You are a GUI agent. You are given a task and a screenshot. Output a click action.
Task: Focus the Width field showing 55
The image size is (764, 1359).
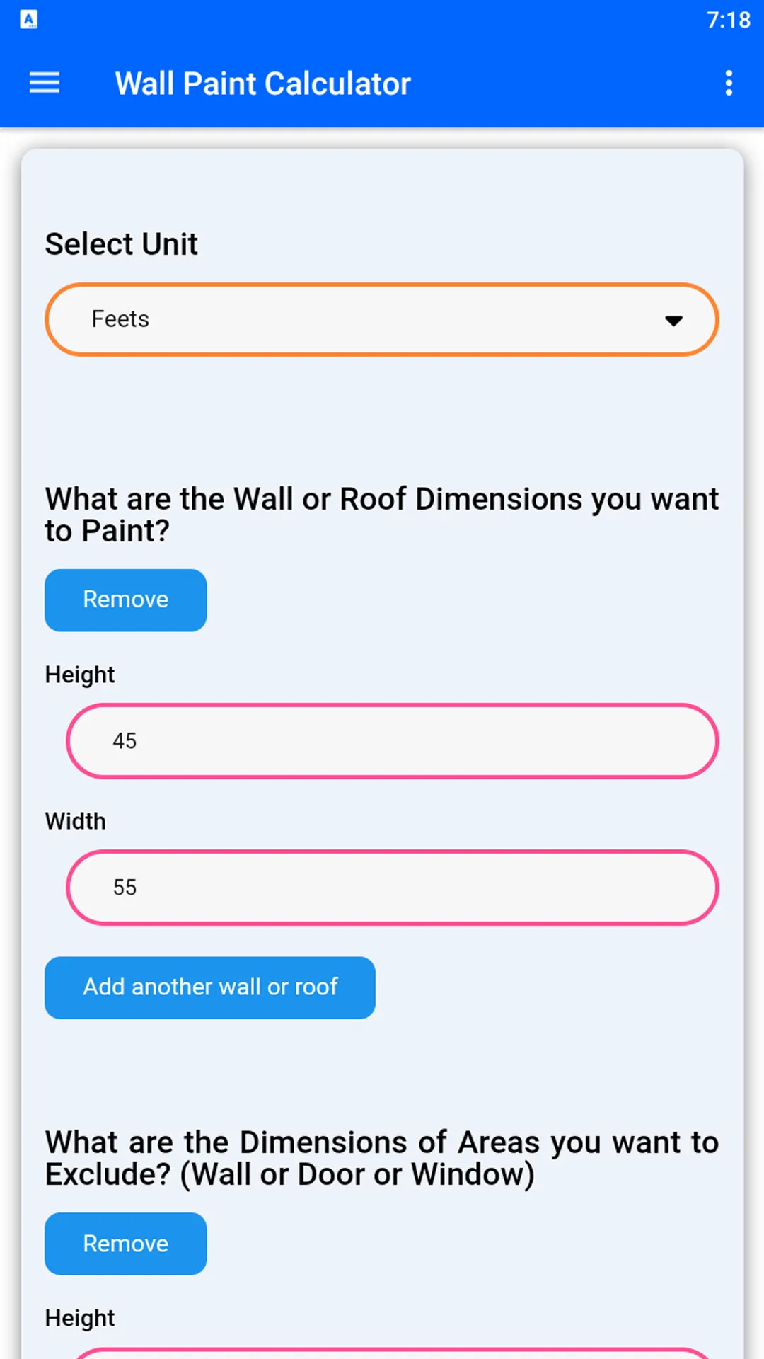(x=393, y=888)
